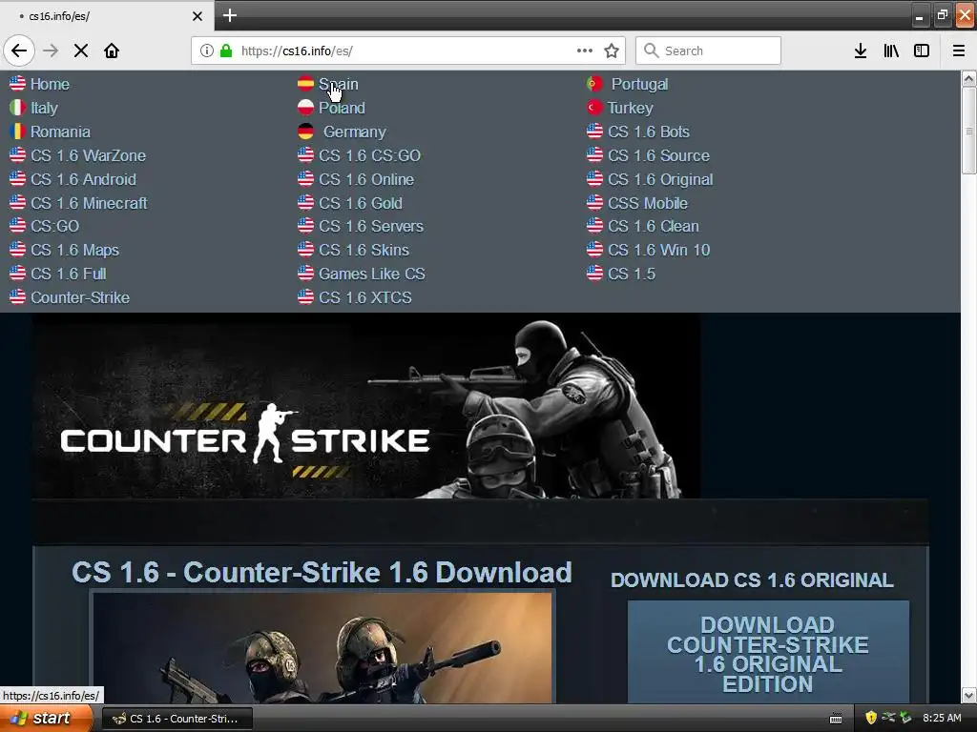Viewport: 977px width, 732px height.
Task: Open the CS 1.6 WarZone link
Action: [x=88, y=155]
